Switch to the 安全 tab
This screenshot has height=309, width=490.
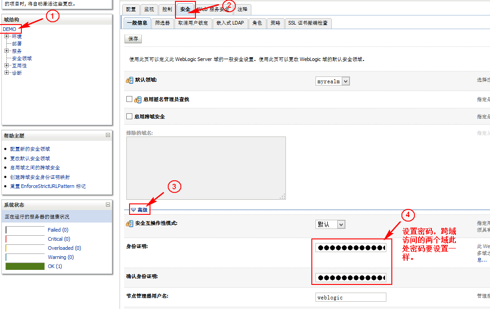(x=185, y=10)
